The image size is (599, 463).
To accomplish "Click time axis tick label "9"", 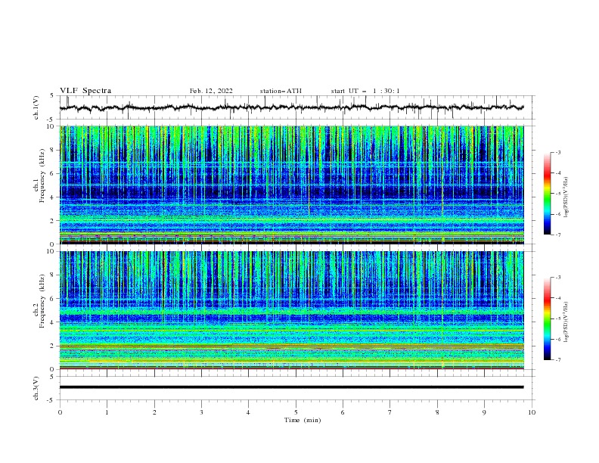I will pyautogui.click(x=484, y=412).
